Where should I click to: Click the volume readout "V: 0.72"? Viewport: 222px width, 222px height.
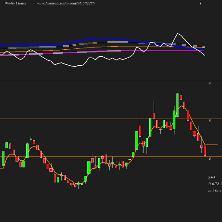click(x=214, y=184)
